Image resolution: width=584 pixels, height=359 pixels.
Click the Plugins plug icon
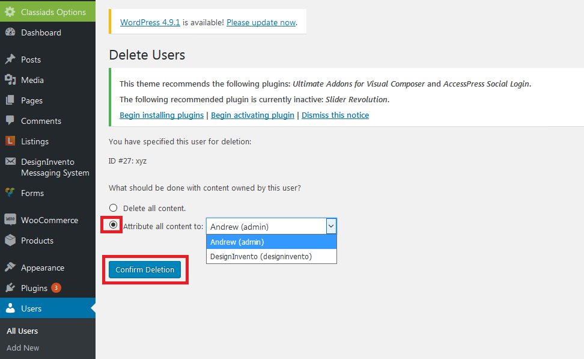pos(10,288)
